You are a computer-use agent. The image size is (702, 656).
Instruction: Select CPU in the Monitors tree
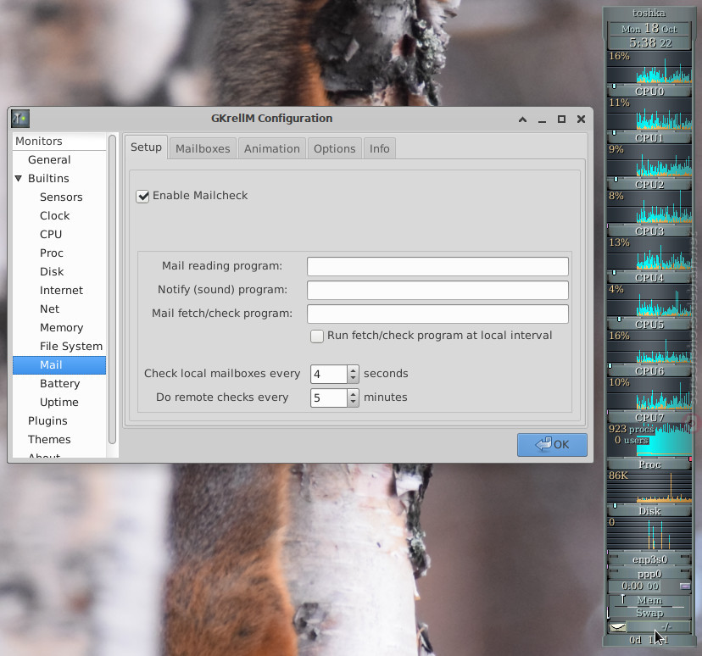pos(51,235)
